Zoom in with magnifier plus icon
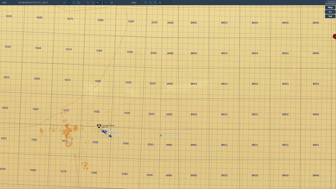This screenshot has width=336, height=189. tap(146, 3)
